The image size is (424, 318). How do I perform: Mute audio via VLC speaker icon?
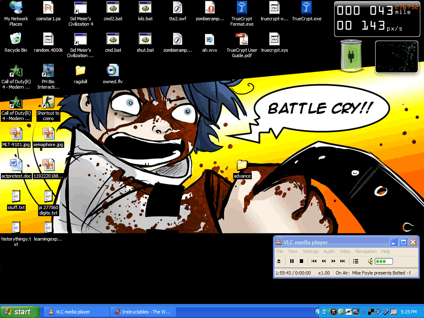coord(370,261)
